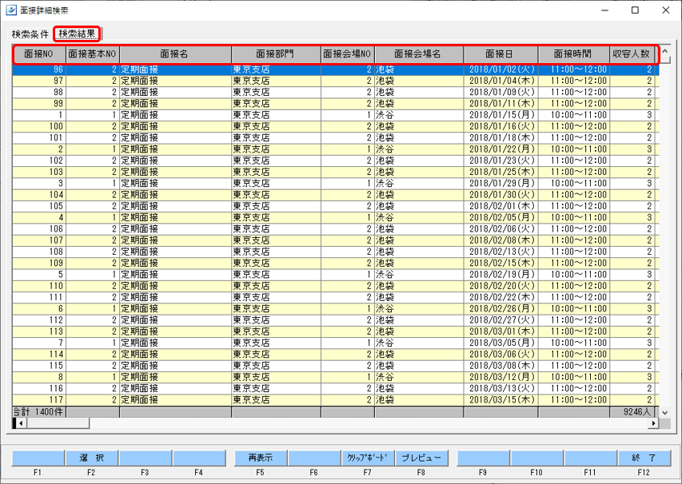The image size is (682, 484).
Task: Click the 面接名 column header
Action: point(175,54)
